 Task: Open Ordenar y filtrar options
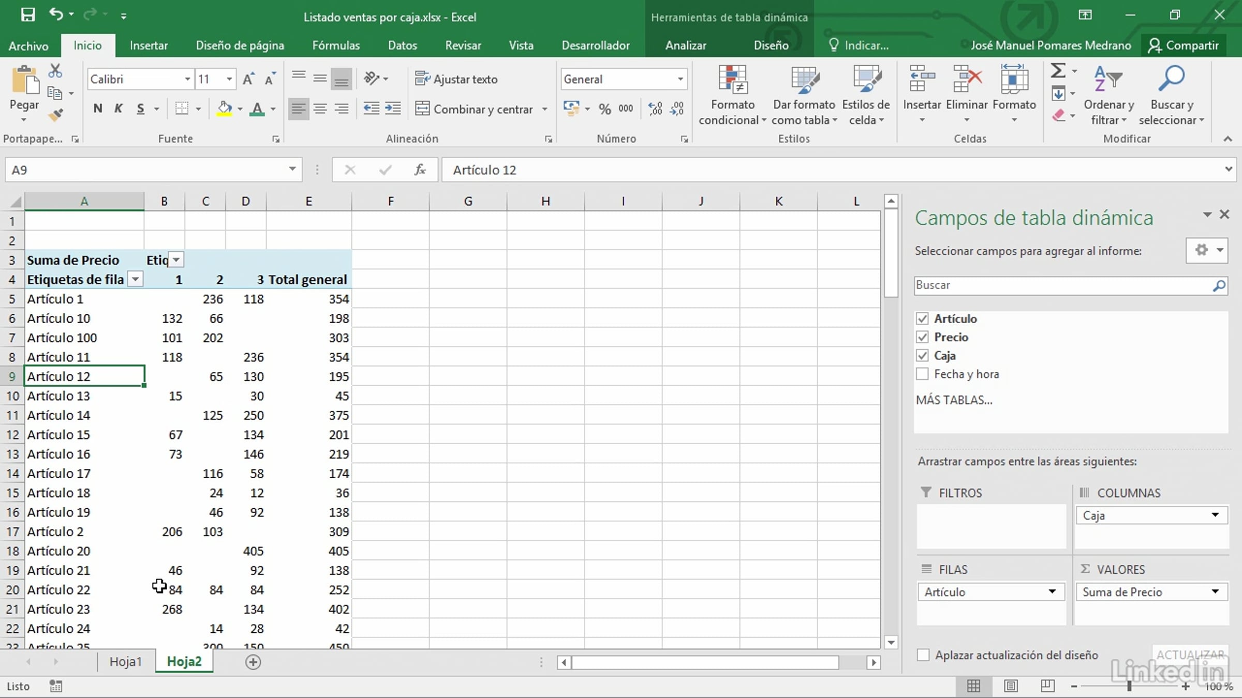(x=1108, y=96)
